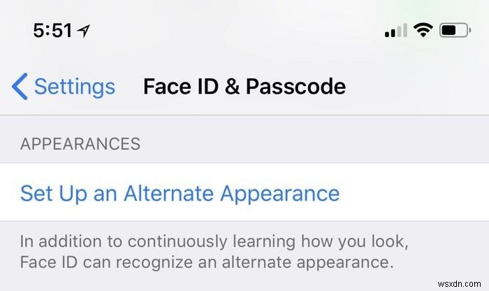Screen dimensions: 489x291
Task: Tap the battery's small terminal tip
Action: (x=469, y=30)
